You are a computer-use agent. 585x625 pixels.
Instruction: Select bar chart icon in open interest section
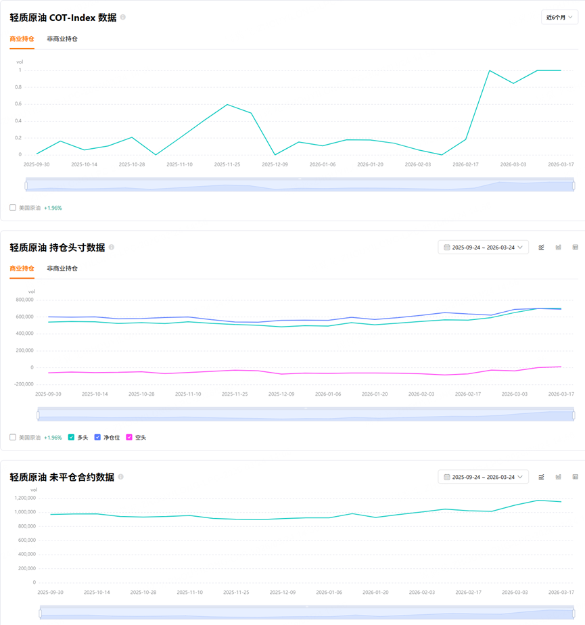(x=559, y=477)
